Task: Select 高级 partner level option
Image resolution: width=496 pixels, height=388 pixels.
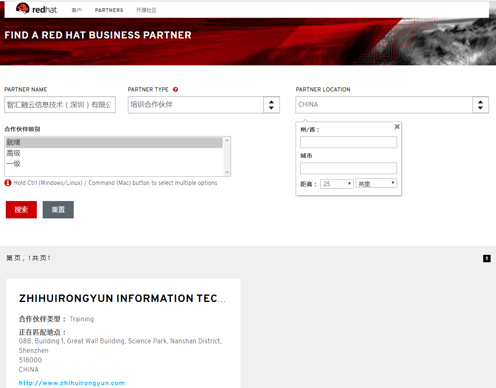Action: click(x=114, y=153)
